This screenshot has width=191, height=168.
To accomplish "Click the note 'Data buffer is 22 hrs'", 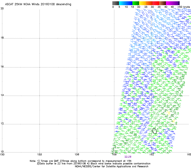I will 53,164.
